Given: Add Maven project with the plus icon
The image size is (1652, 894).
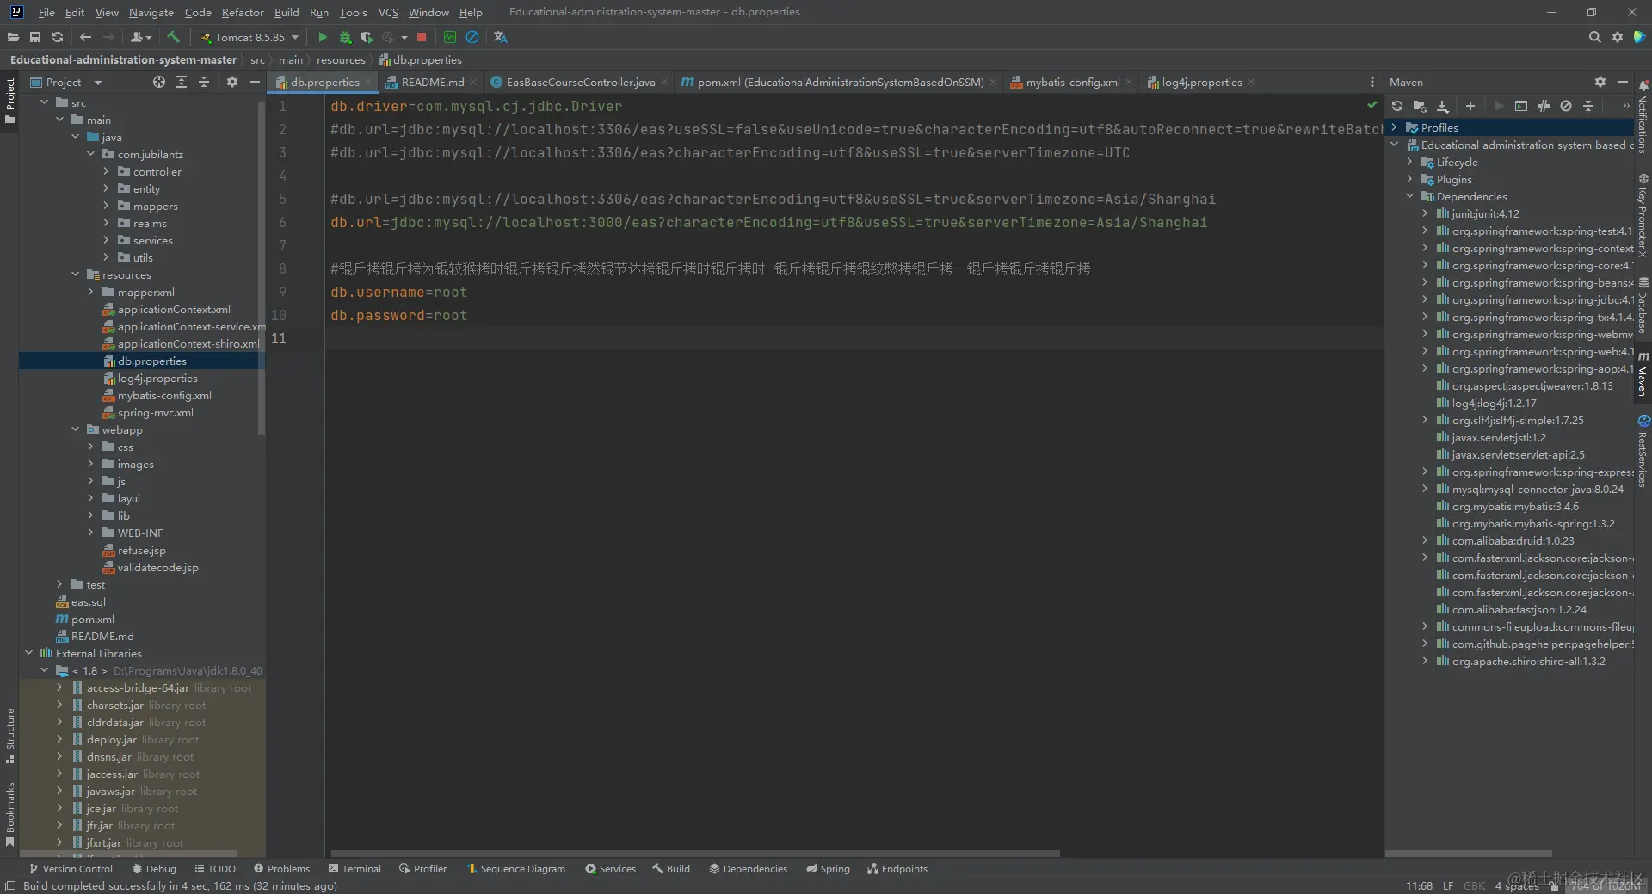Looking at the screenshot, I should pos(1470,106).
